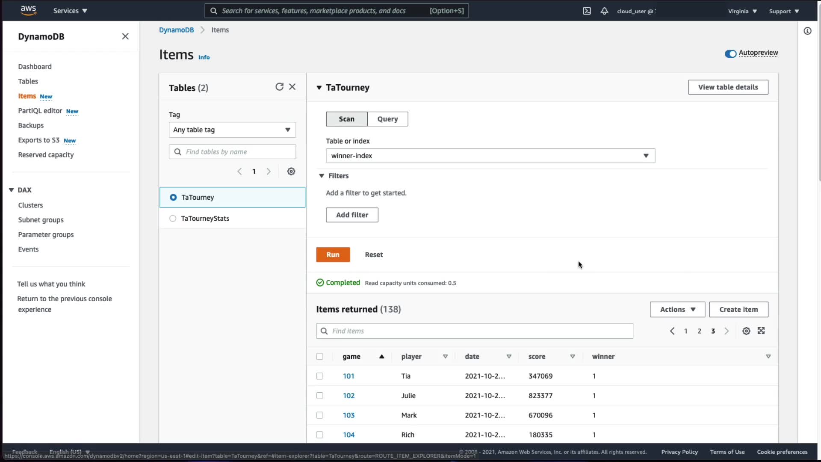Open the Any table tag dropdown

[232, 130]
